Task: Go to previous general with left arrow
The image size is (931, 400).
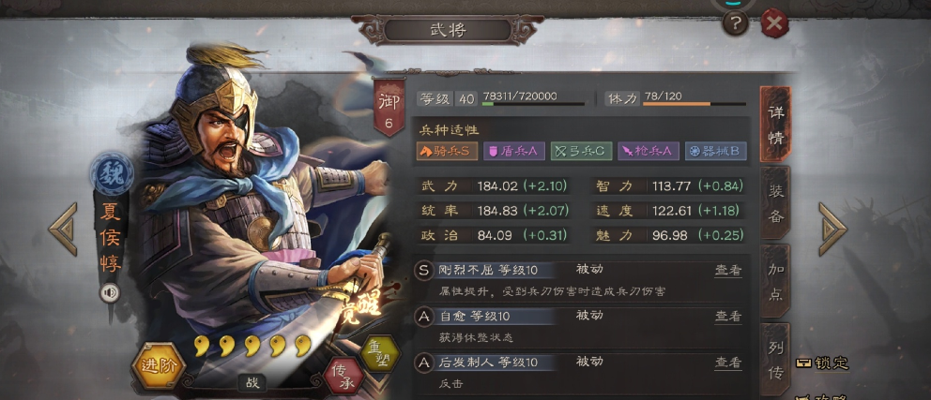Action: (x=63, y=229)
